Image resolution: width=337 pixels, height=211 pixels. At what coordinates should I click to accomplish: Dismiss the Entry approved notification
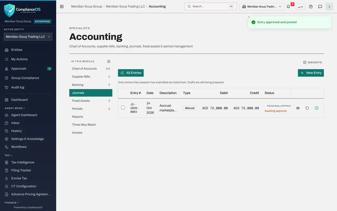[x=249, y=17]
